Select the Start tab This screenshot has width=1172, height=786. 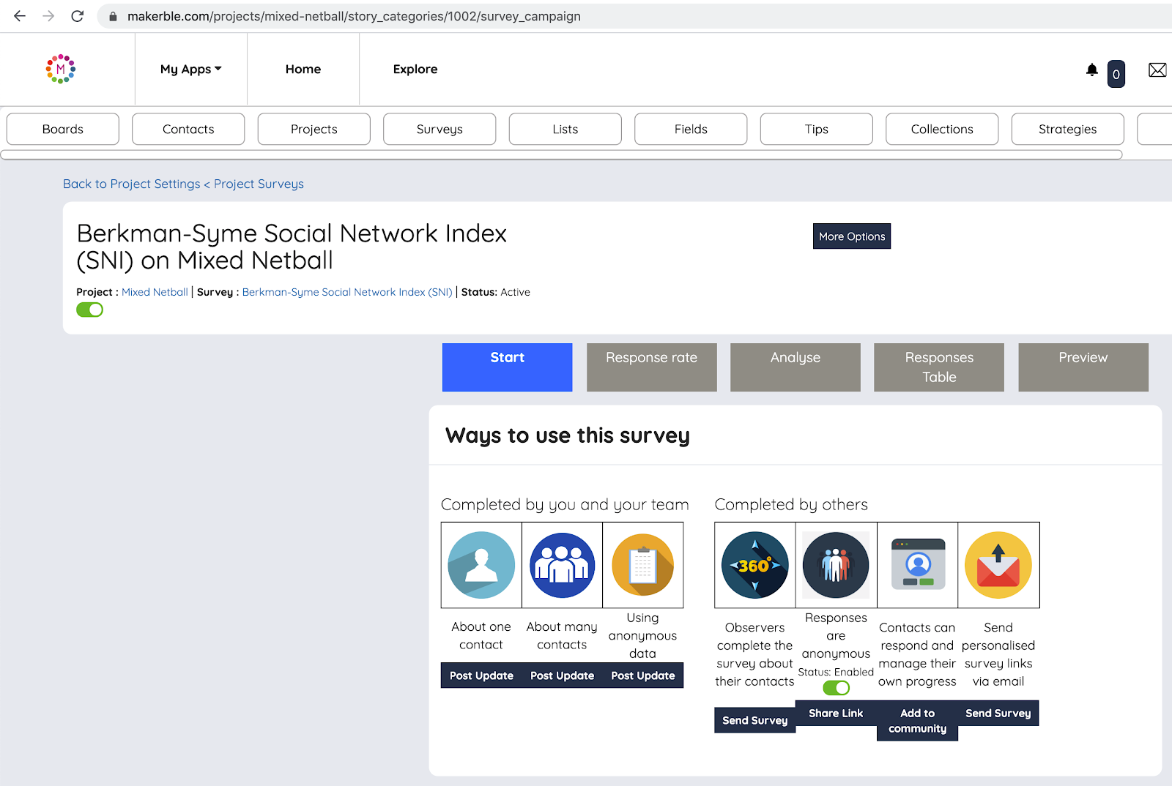pos(507,367)
